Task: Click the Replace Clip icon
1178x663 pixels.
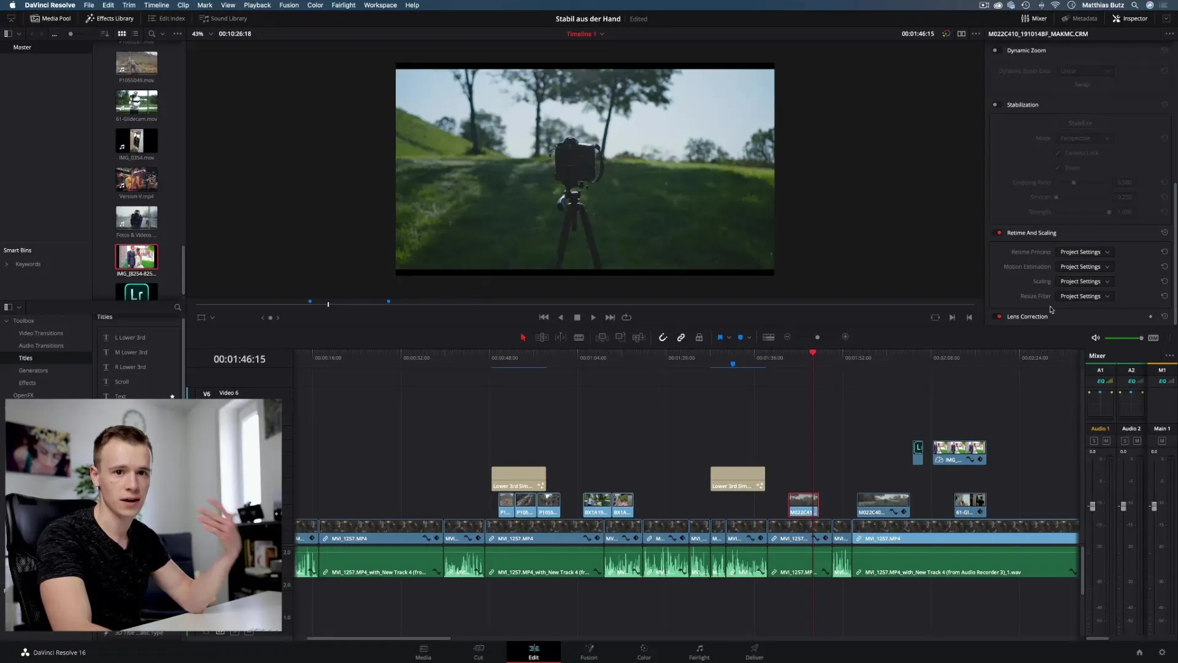Action: click(x=639, y=337)
